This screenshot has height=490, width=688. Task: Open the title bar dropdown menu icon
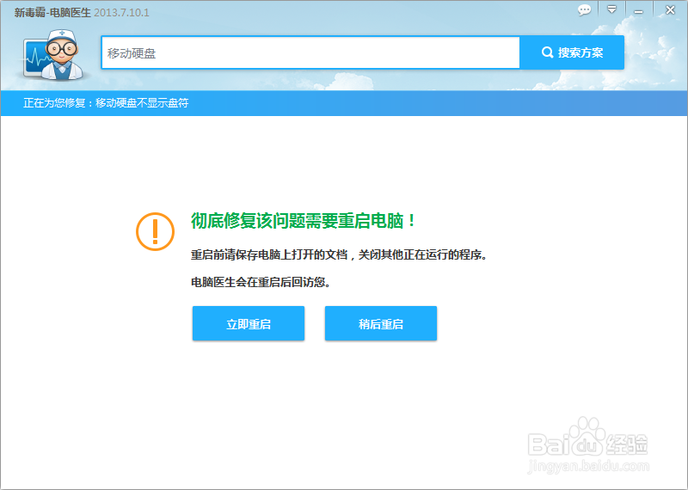(611, 9)
